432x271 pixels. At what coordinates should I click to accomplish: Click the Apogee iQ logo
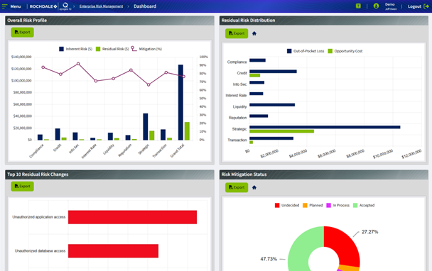(65, 6)
